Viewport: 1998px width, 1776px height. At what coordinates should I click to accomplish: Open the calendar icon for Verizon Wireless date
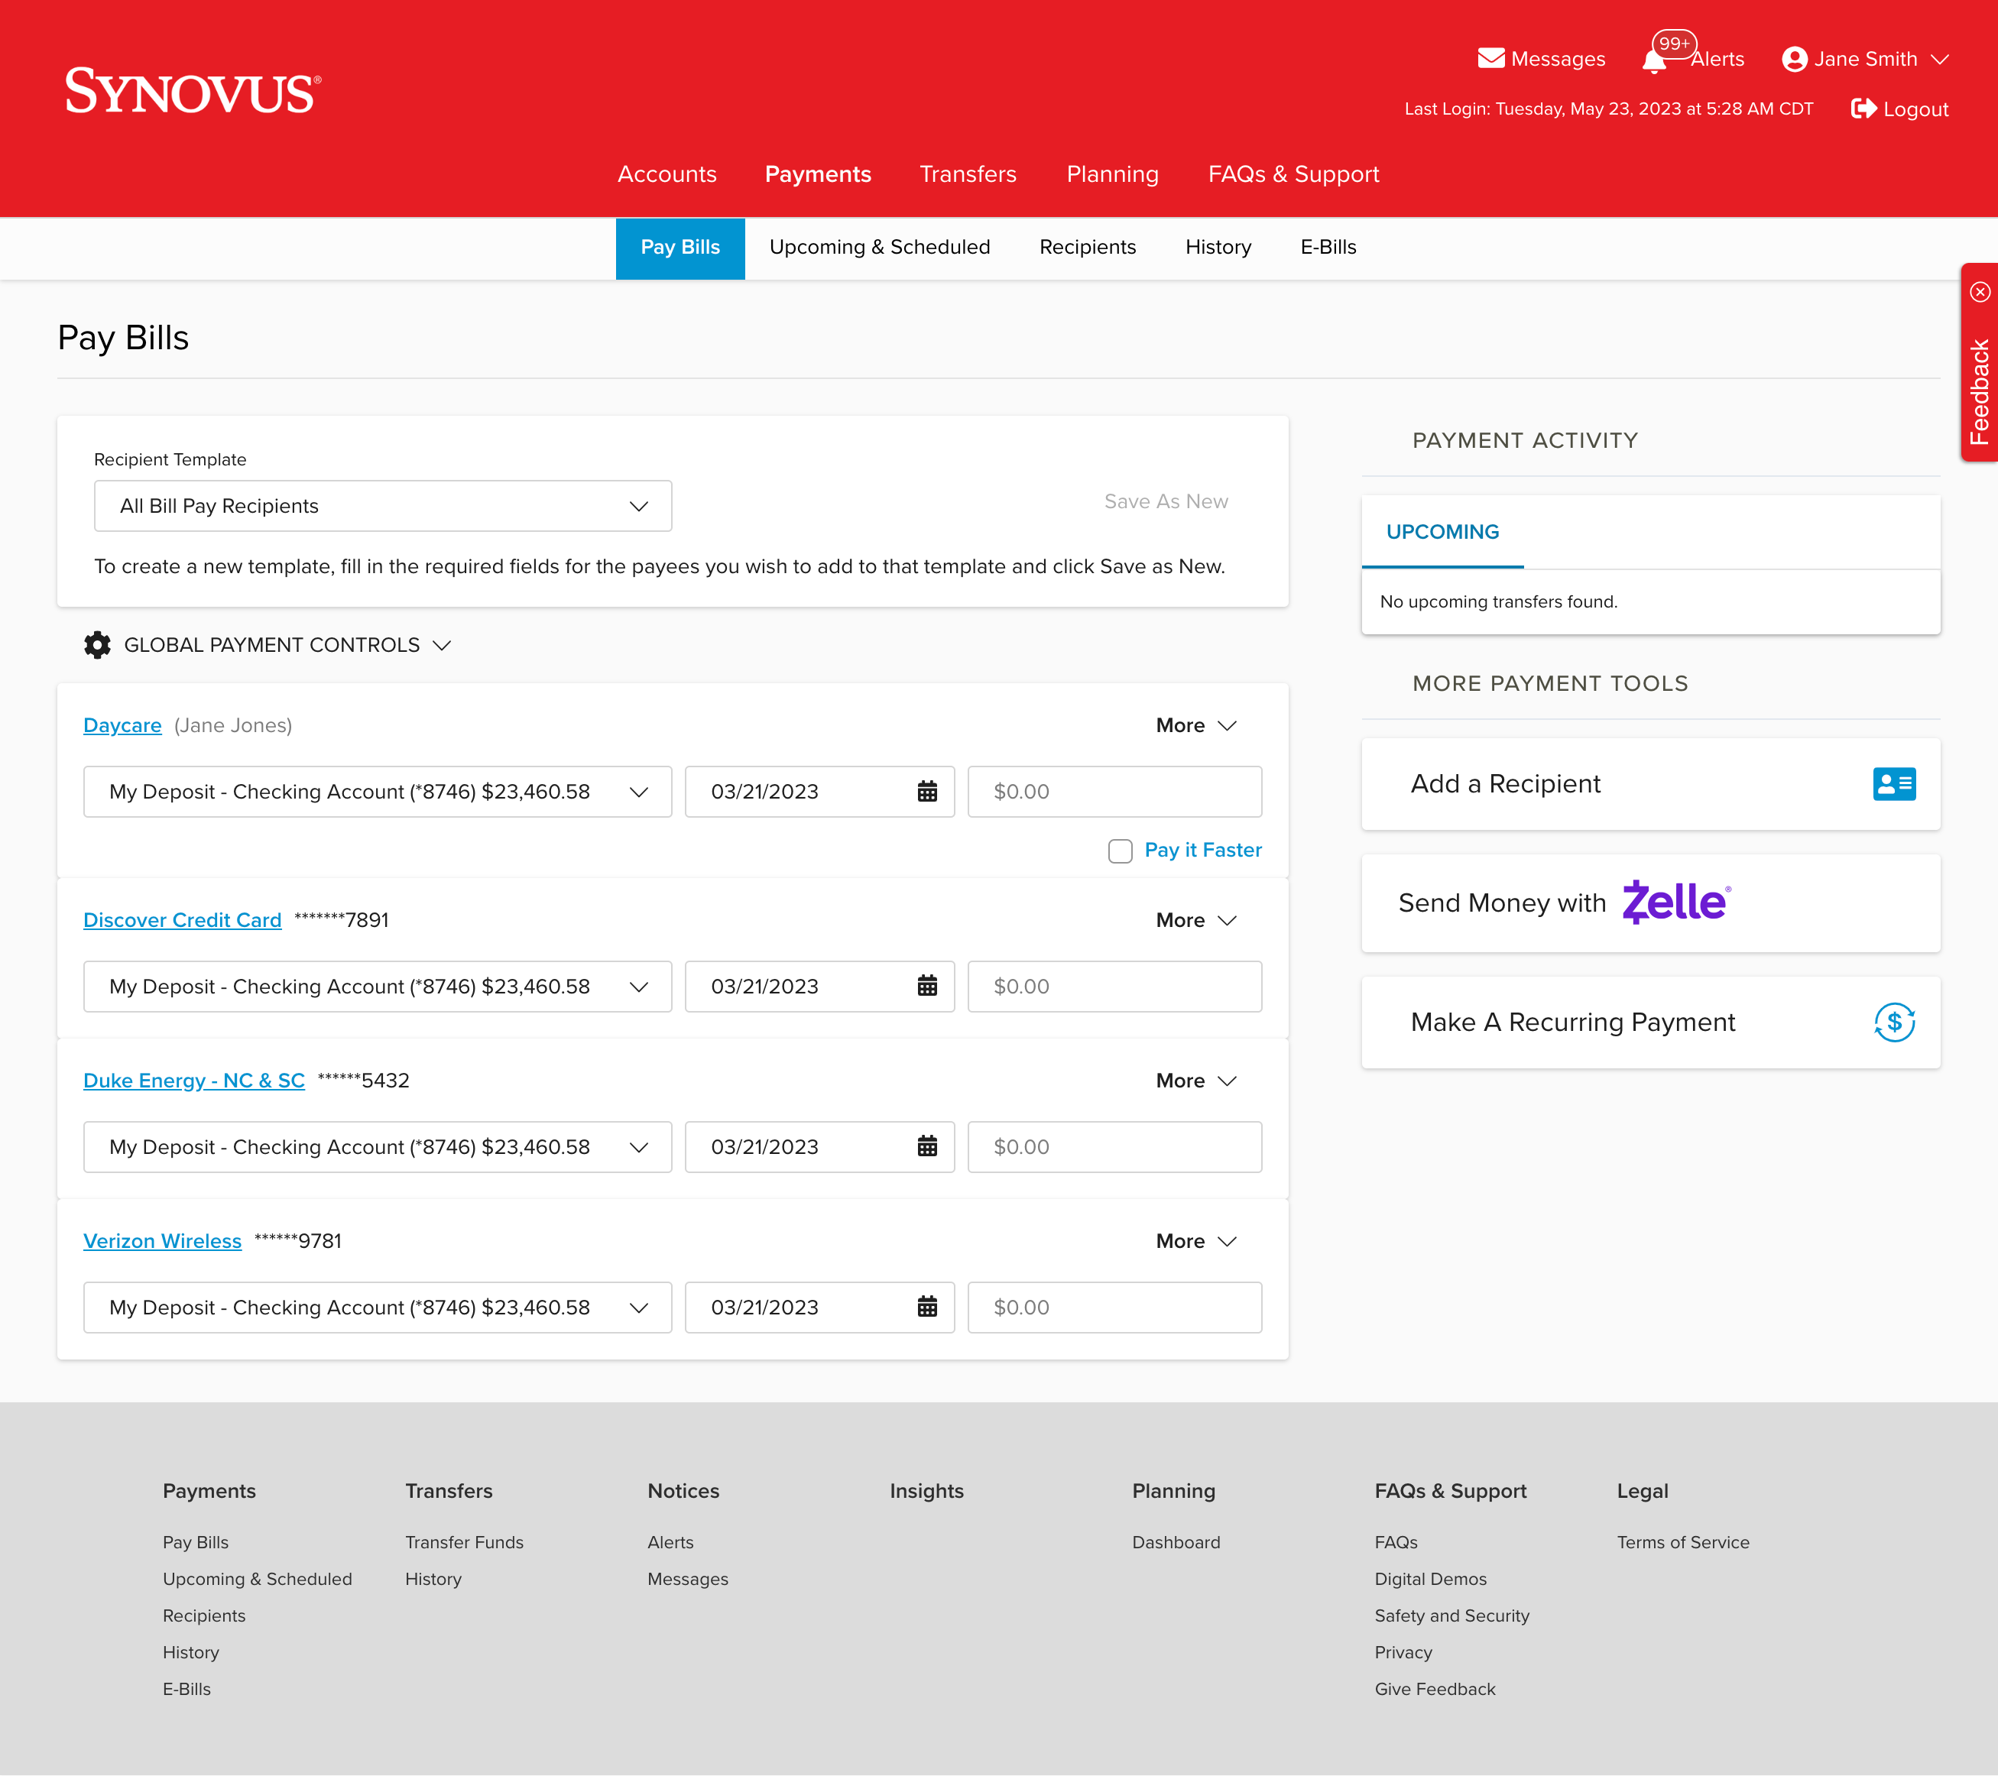pyautogui.click(x=926, y=1307)
